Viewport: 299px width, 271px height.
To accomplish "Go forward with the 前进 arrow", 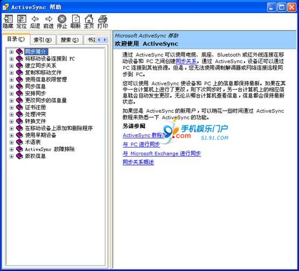I will coord(49,22).
